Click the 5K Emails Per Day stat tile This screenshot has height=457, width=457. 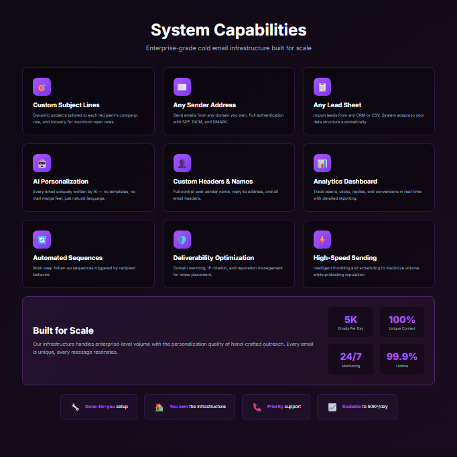coord(350,322)
